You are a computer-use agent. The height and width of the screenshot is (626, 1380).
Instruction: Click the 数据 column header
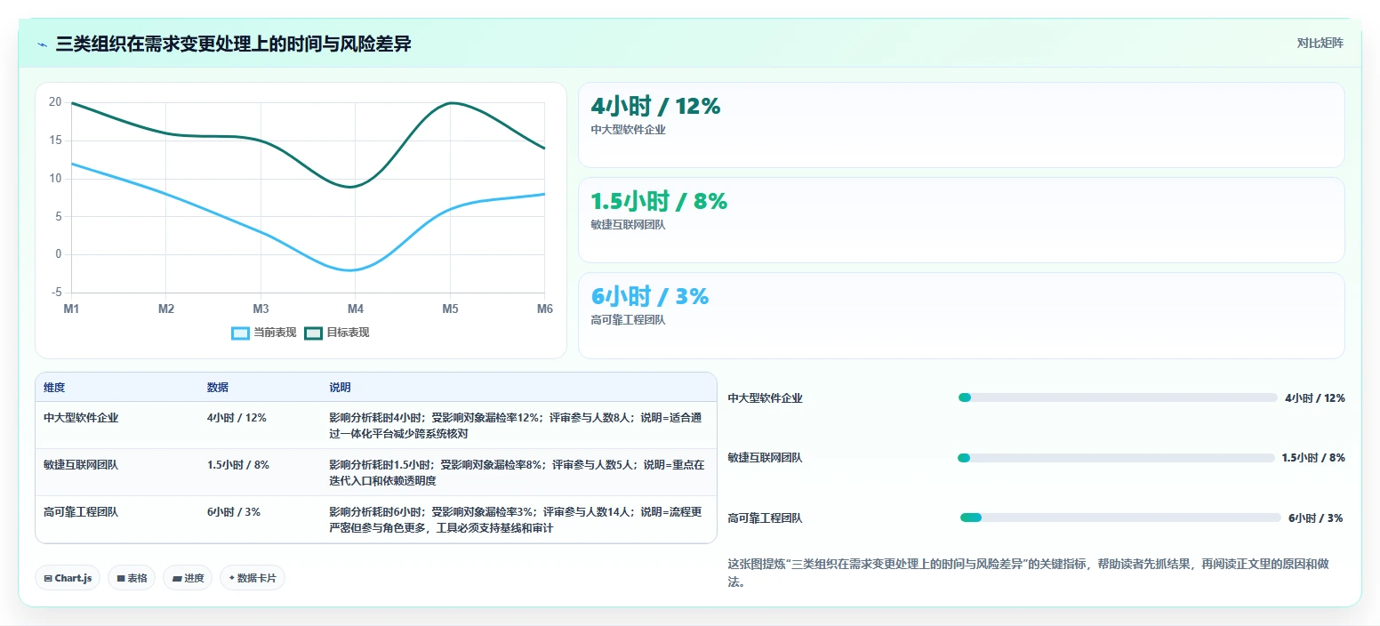[x=218, y=388]
